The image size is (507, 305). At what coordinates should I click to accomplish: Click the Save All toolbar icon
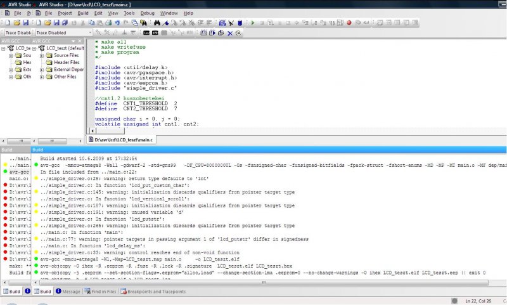65,23
